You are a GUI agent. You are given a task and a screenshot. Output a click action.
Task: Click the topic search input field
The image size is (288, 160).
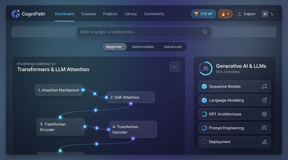coord(144,32)
